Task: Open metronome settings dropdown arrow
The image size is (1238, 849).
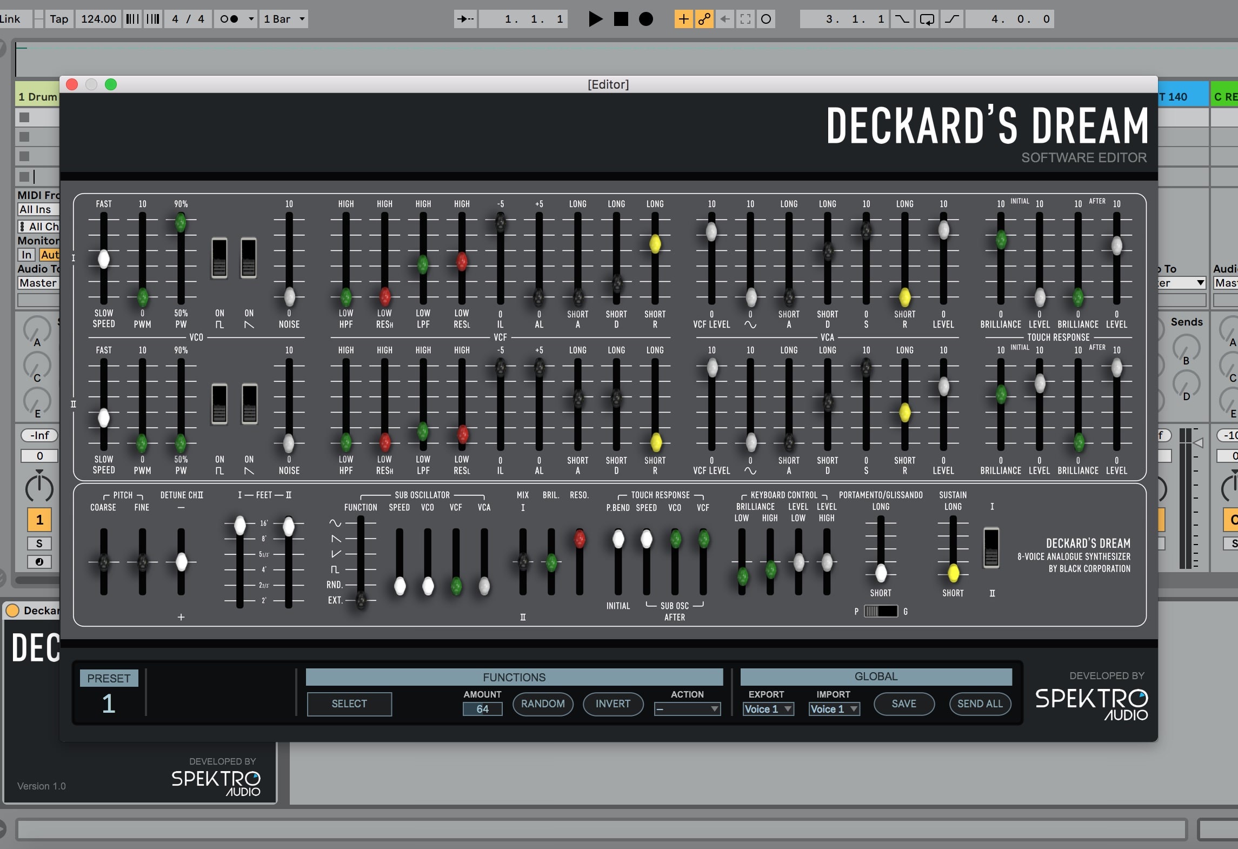Action: point(251,19)
